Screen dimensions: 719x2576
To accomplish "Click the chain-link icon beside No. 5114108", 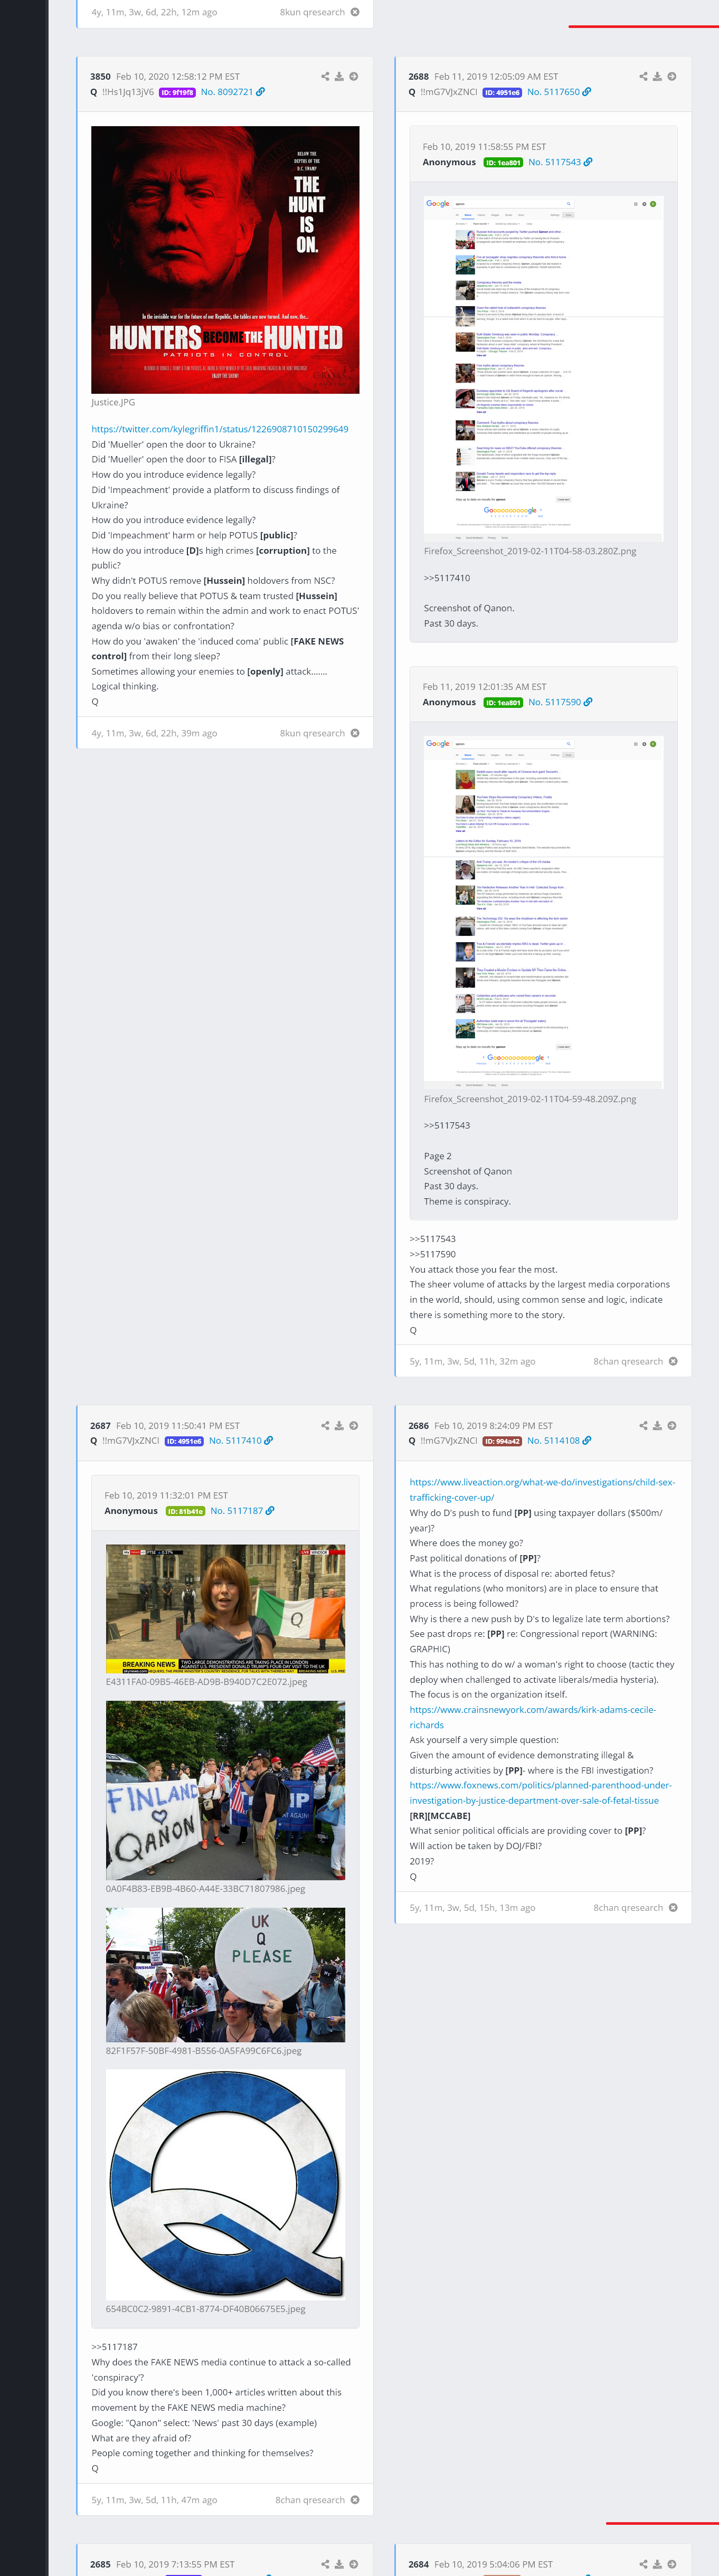I will [x=587, y=1441].
